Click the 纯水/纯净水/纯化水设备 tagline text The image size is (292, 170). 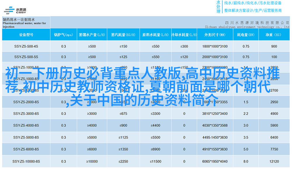click(253, 3)
